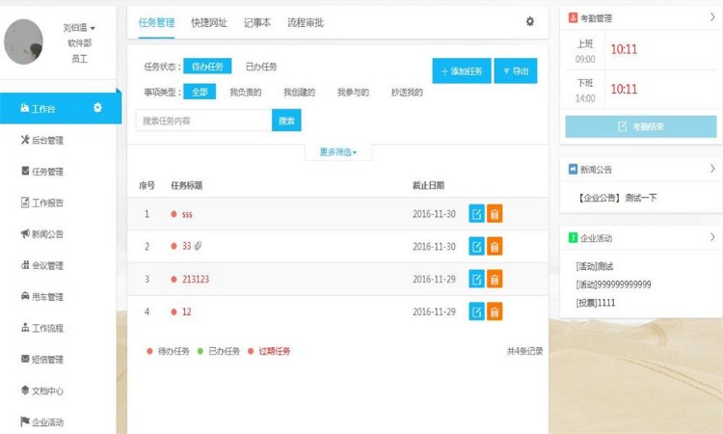Click the 新闻公告 megaphone icon in sidebar
723x434 pixels.
click(25, 233)
